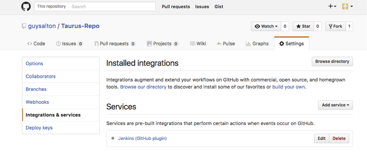Click inside the Search input field

pyautogui.click(x=112, y=6)
